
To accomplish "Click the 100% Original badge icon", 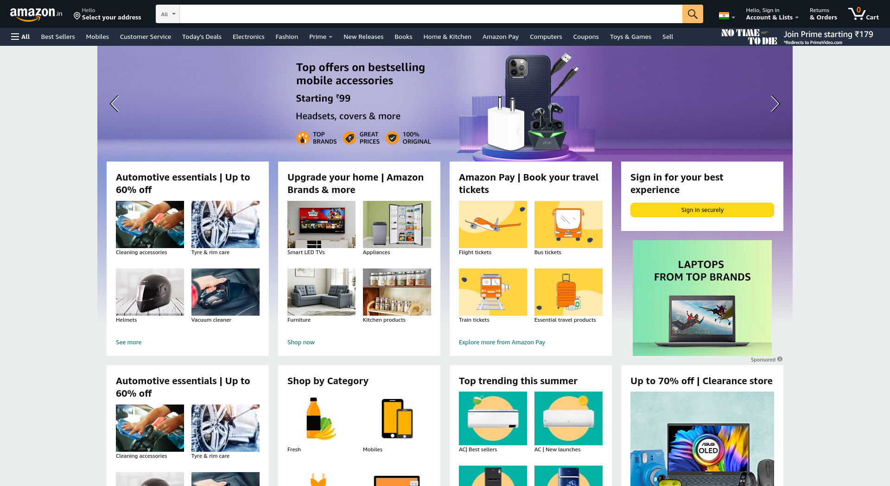I will [392, 138].
